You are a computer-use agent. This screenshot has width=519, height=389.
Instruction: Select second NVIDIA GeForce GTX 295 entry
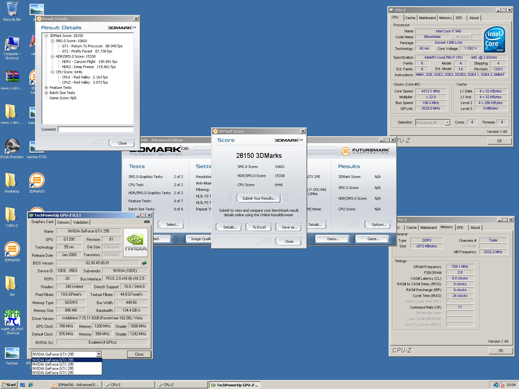67,364
